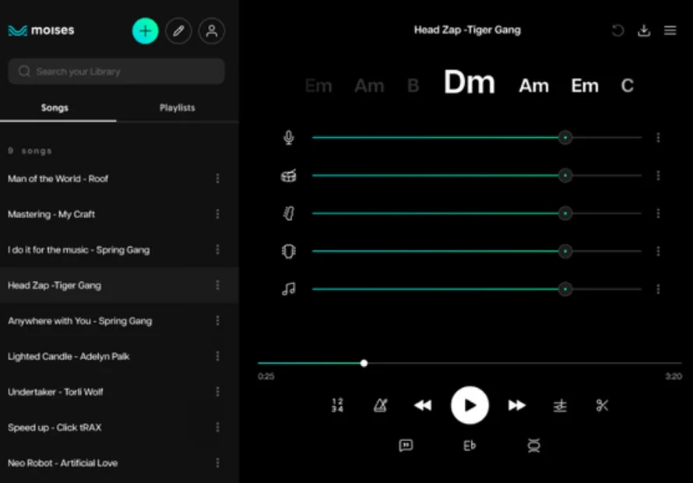
Task: Mute the drums track icon
Action: point(289,176)
